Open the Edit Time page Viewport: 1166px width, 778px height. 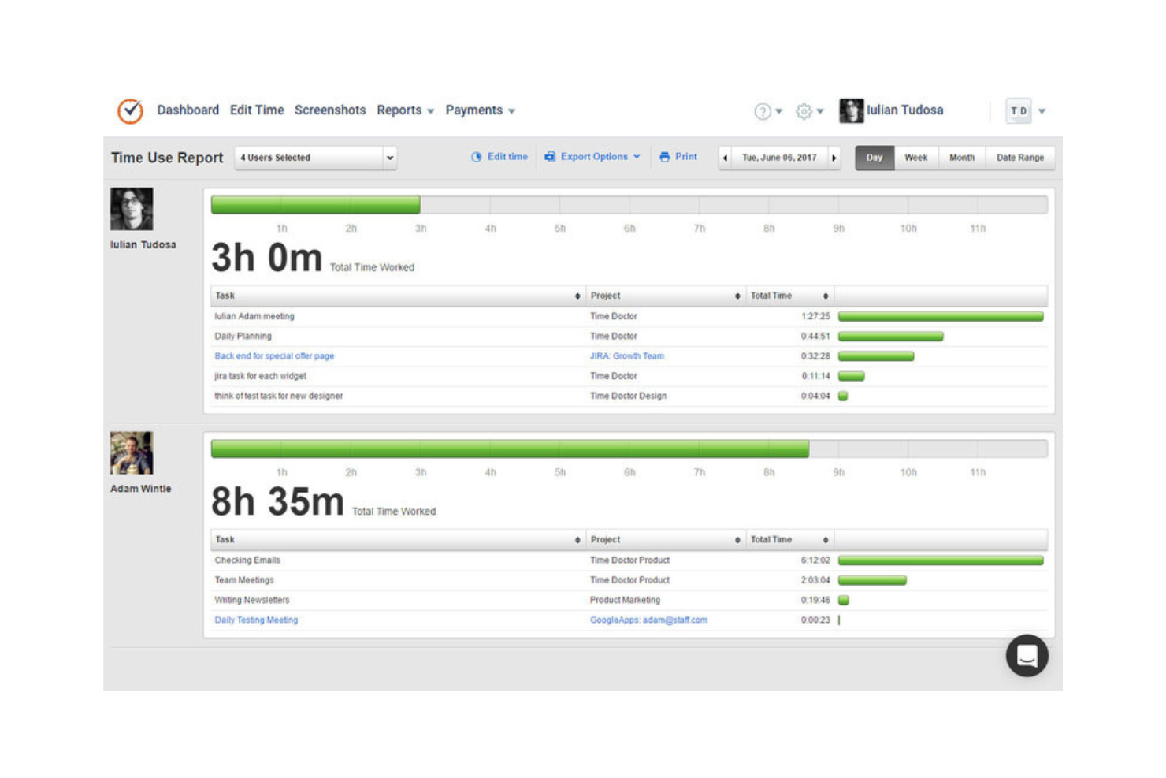257,110
